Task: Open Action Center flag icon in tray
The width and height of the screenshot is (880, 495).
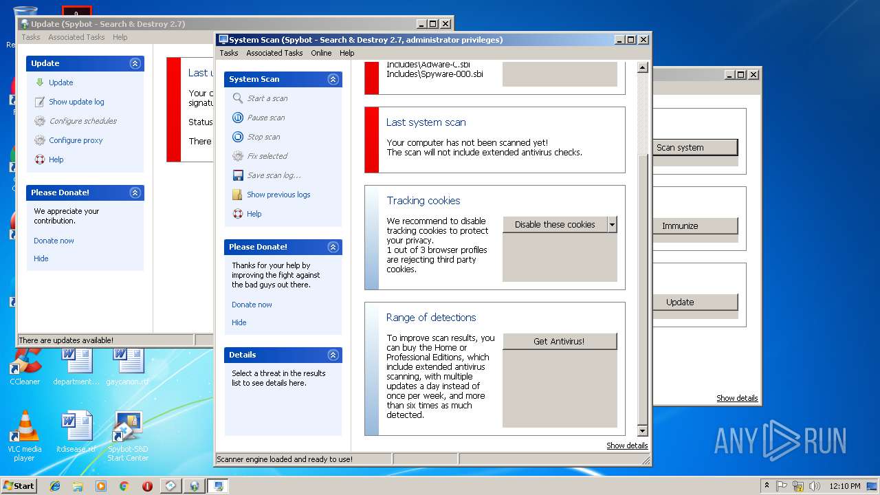Action: [x=782, y=486]
